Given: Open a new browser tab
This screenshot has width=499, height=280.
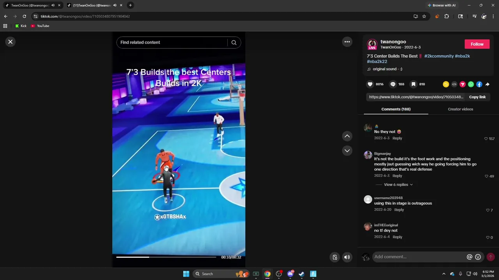Looking at the screenshot, I should [130, 5].
